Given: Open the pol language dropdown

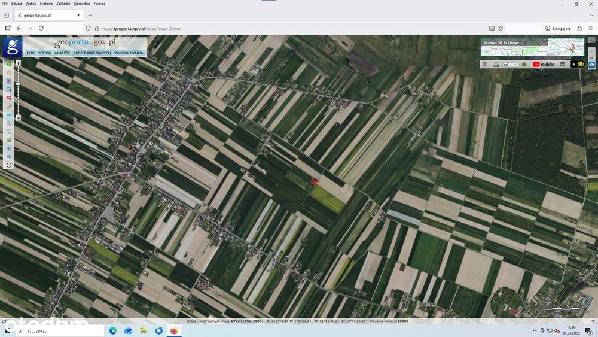Looking at the screenshot, I should click(510, 65).
